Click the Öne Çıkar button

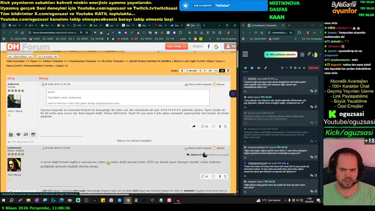point(20,57)
